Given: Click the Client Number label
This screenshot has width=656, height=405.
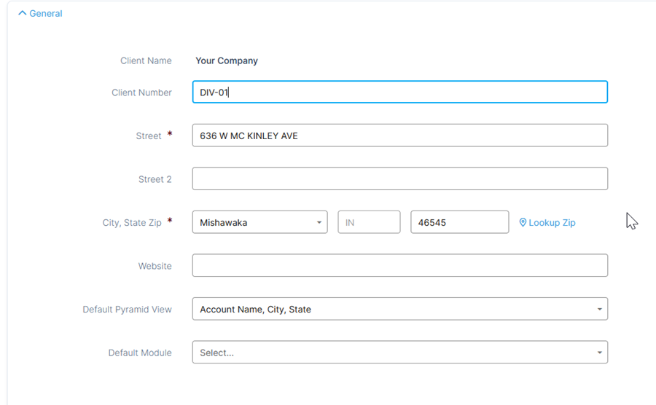Looking at the screenshot, I should point(142,93).
